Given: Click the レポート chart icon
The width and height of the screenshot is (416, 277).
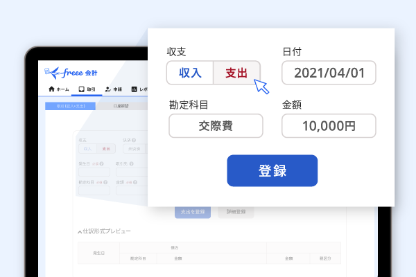Looking at the screenshot, I should (135, 90).
